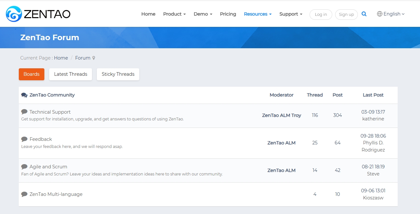Click the ZenTao ALM moderator for Agile and Scrum
420x214 pixels.
click(x=281, y=170)
